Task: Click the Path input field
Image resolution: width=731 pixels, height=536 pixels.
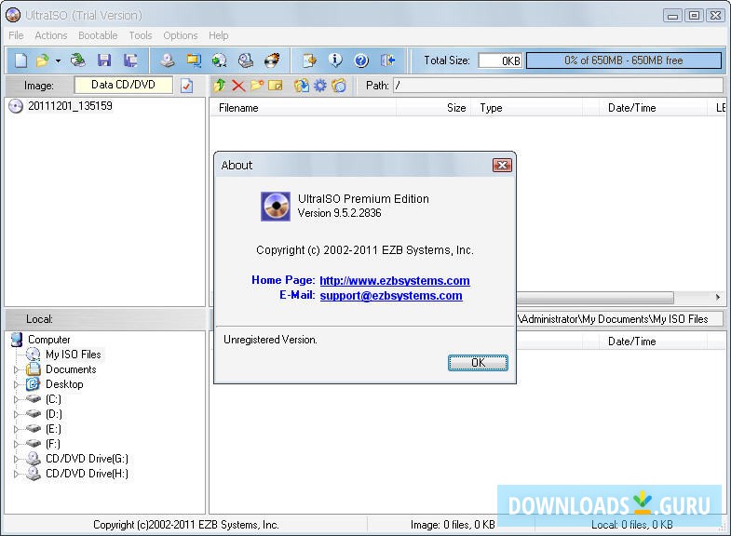Action: click(558, 86)
